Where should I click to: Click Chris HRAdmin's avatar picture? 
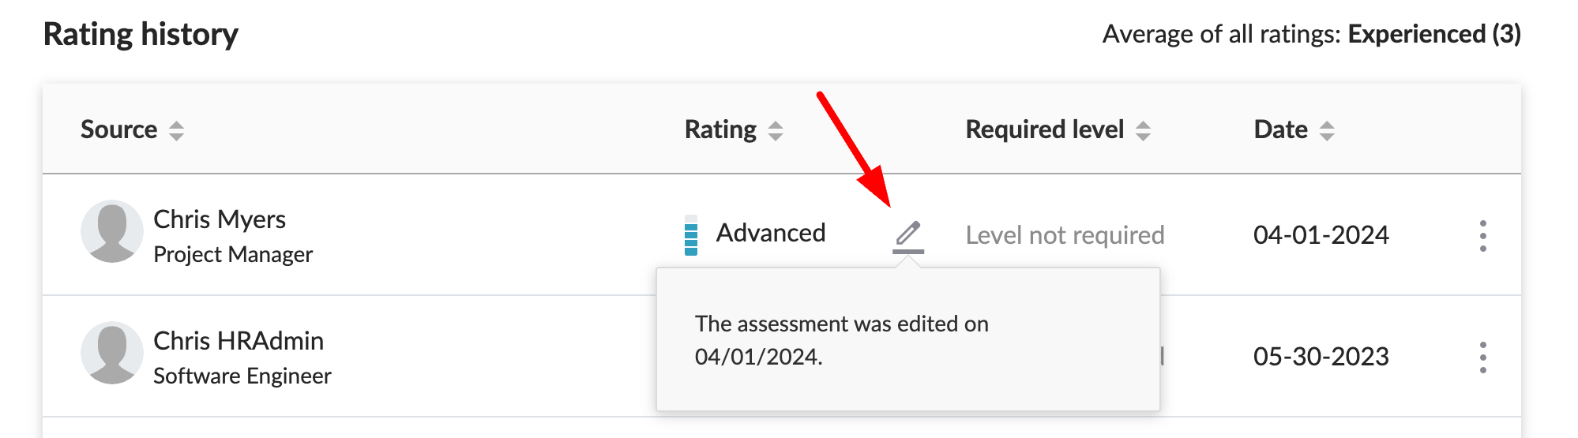point(112,353)
